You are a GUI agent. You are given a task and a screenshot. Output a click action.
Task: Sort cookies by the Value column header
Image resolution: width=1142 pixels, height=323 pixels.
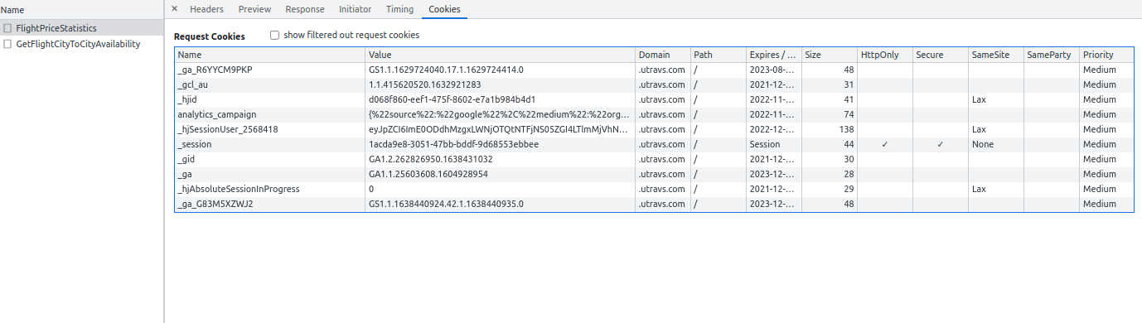[x=501, y=55]
